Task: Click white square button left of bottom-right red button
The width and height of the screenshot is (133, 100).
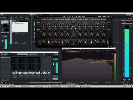Action: click(86, 42)
